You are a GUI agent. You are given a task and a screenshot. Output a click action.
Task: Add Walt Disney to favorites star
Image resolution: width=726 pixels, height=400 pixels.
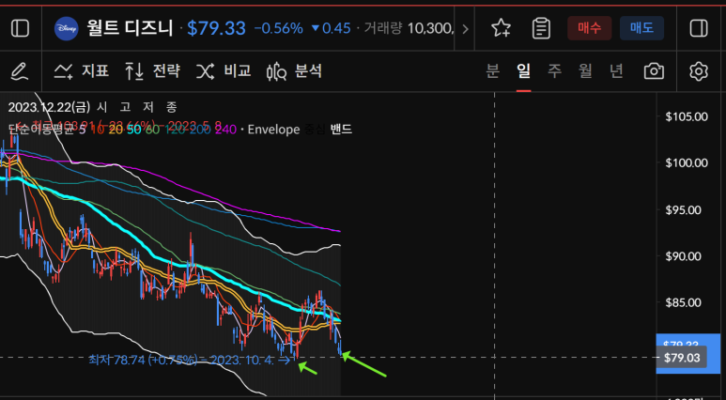[501, 28]
